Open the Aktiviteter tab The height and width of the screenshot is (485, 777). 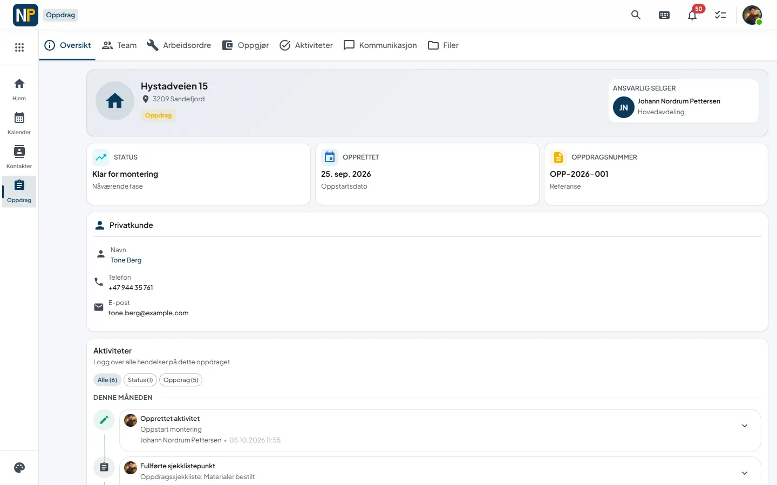306,45
